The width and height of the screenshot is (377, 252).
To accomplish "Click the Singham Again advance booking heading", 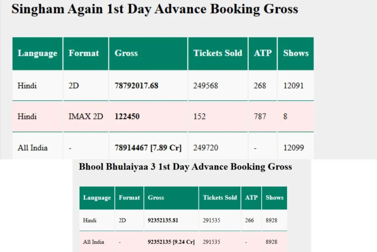I will [x=155, y=9].
